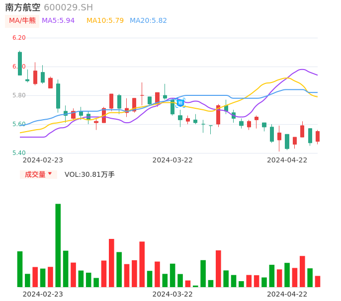Click the 5.40 price axis label

coord(19,153)
